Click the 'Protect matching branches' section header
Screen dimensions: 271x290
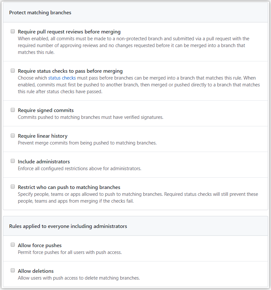(40, 13)
